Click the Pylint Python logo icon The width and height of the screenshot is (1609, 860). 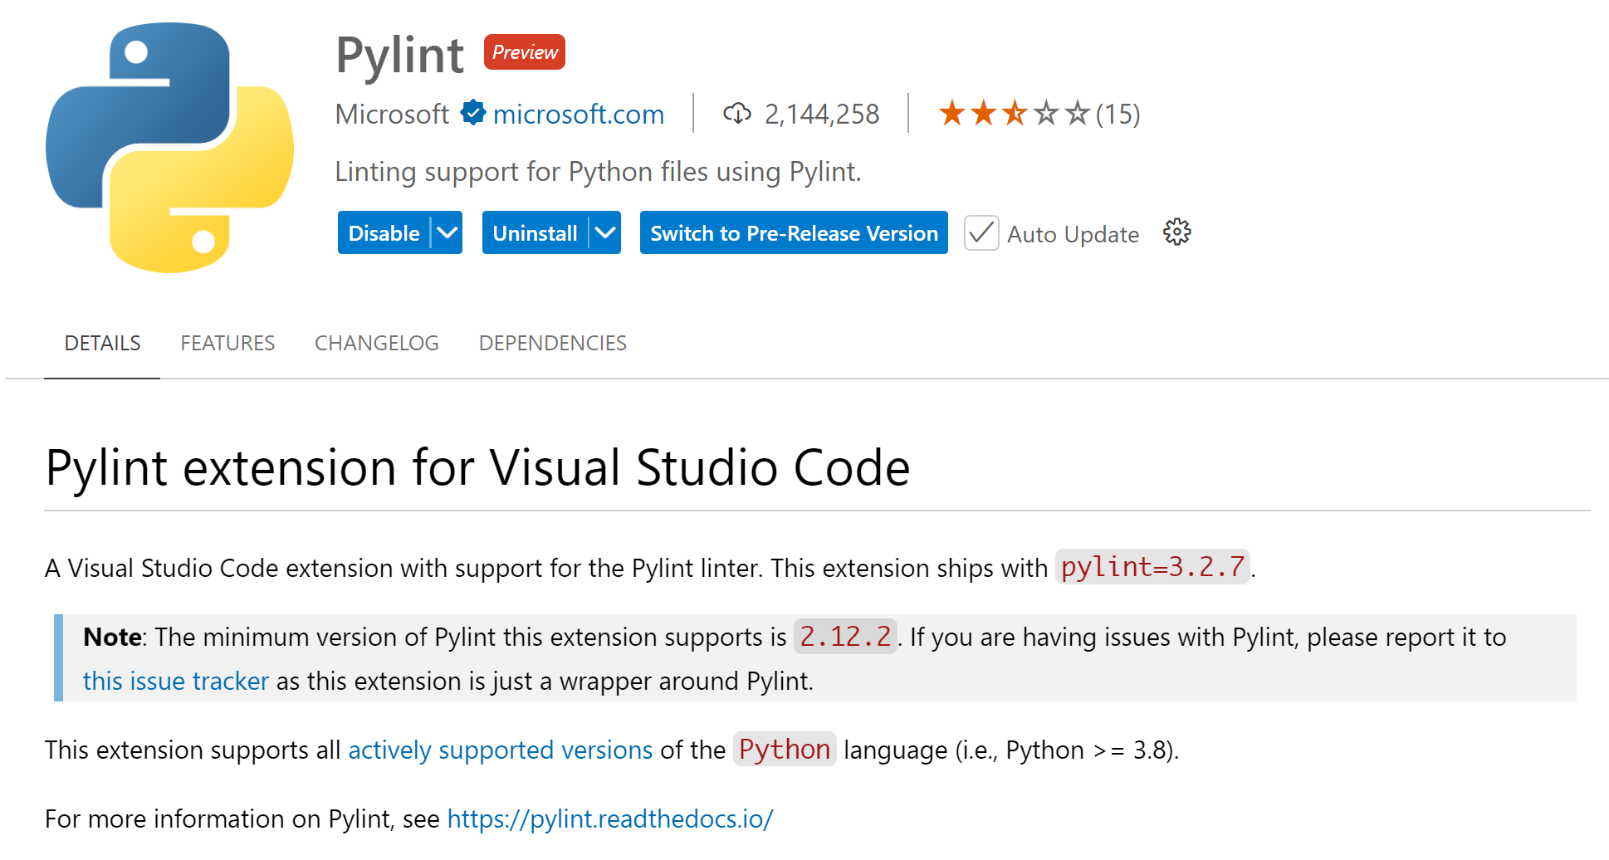coord(169,147)
